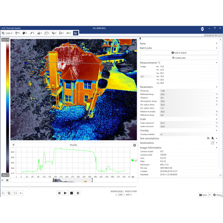
Task: Collapse the Text annotations section
Action: point(217,138)
